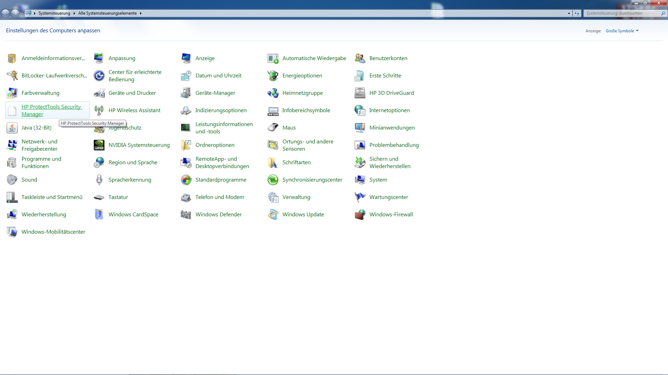
Task: Open the Windows Defender icon
Action: (186, 215)
